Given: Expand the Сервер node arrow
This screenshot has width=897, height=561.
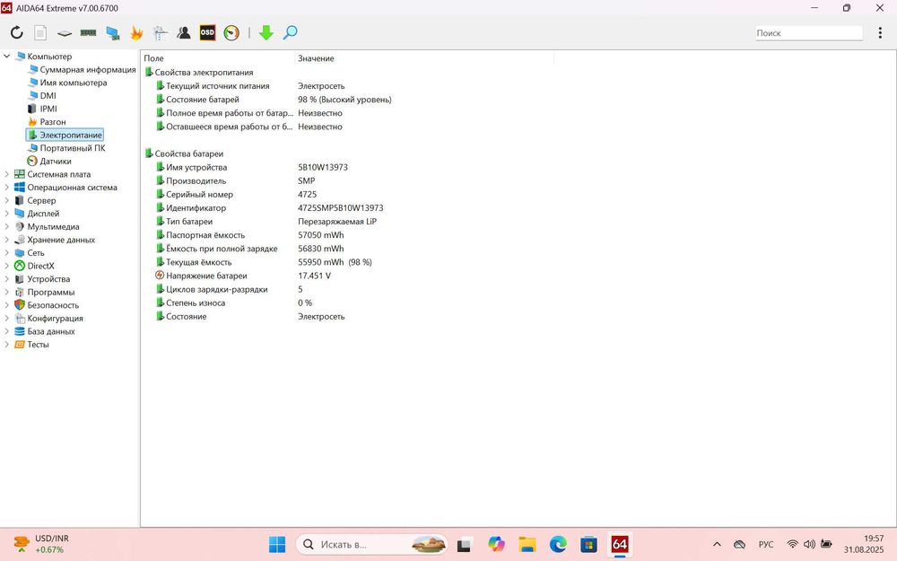Looking at the screenshot, I should click(x=7, y=200).
